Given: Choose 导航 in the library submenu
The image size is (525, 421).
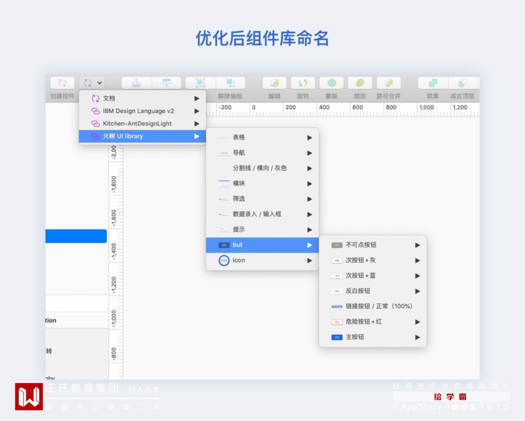Looking at the screenshot, I should (262, 153).
